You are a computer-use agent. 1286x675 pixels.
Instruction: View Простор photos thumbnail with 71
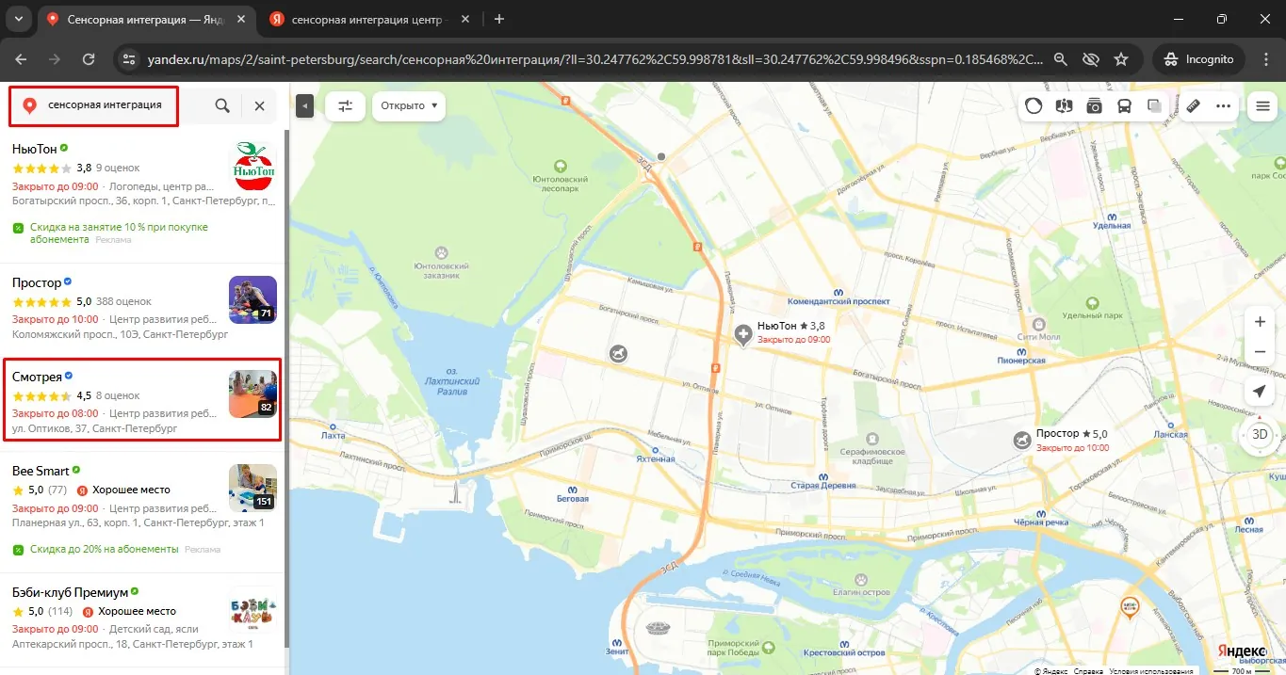(x=252, y=299)
